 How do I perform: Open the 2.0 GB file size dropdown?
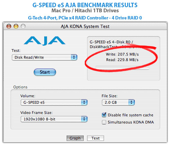(118, 102)
